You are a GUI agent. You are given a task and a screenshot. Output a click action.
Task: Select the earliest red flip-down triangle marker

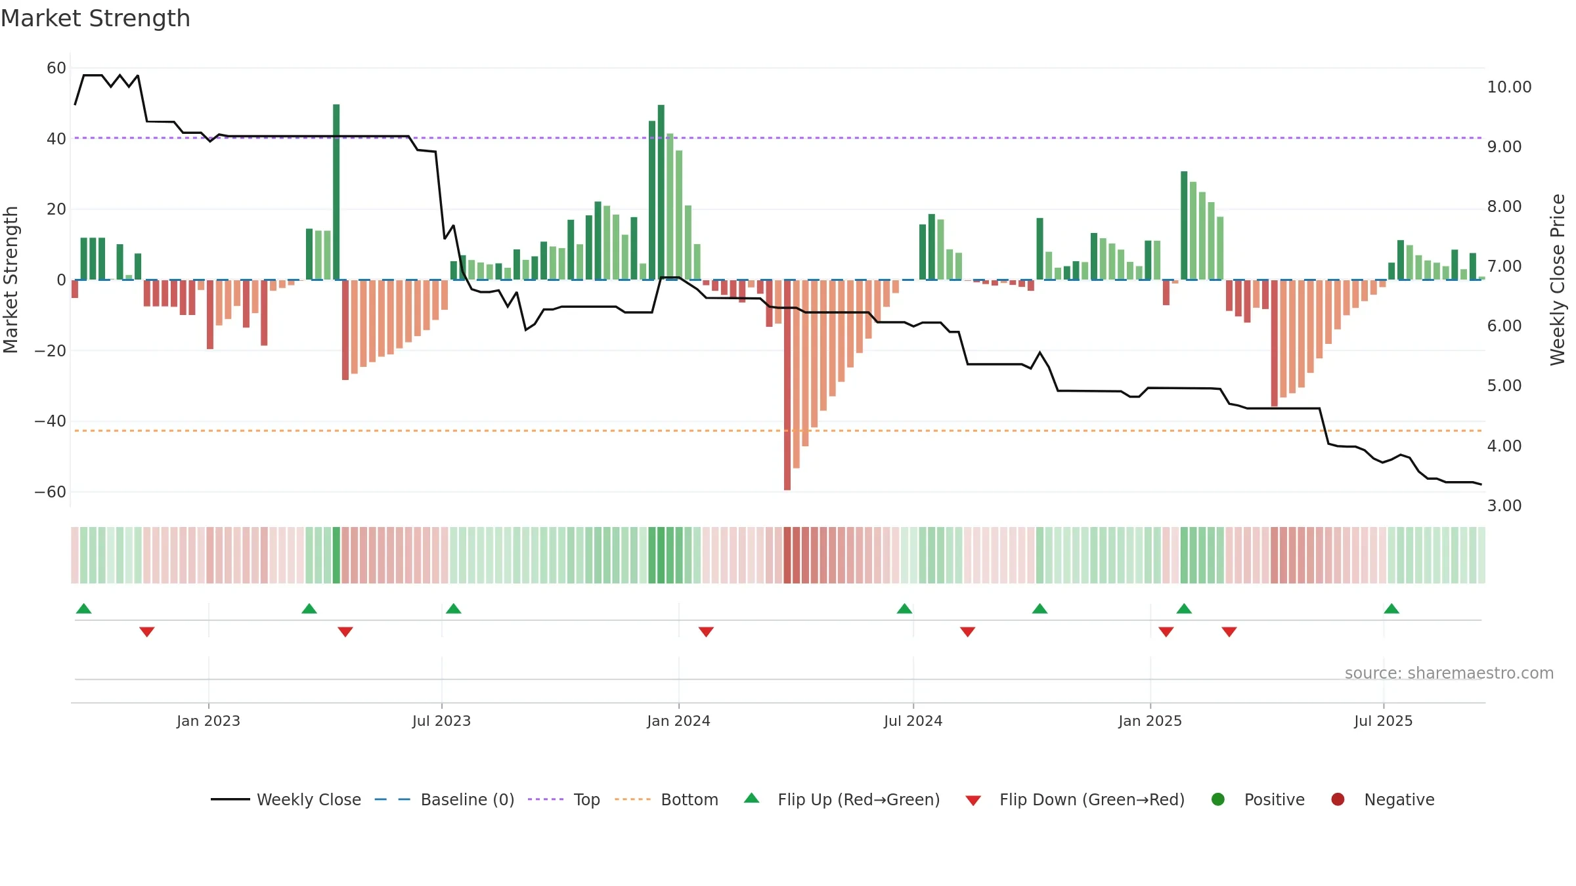pos(147,631)
